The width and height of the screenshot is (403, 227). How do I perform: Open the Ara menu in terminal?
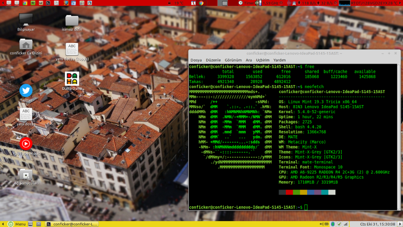click(x=249, y=60)
